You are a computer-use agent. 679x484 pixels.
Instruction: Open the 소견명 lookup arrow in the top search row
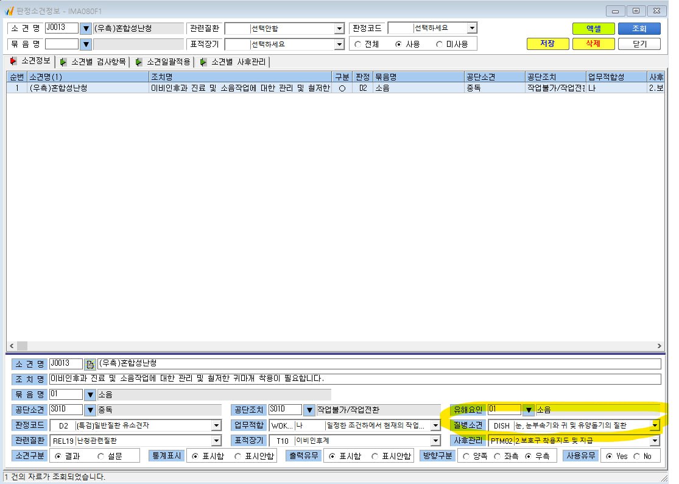pos(86,29)
